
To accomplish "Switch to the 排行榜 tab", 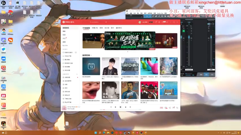I will (x=107, y=28).
